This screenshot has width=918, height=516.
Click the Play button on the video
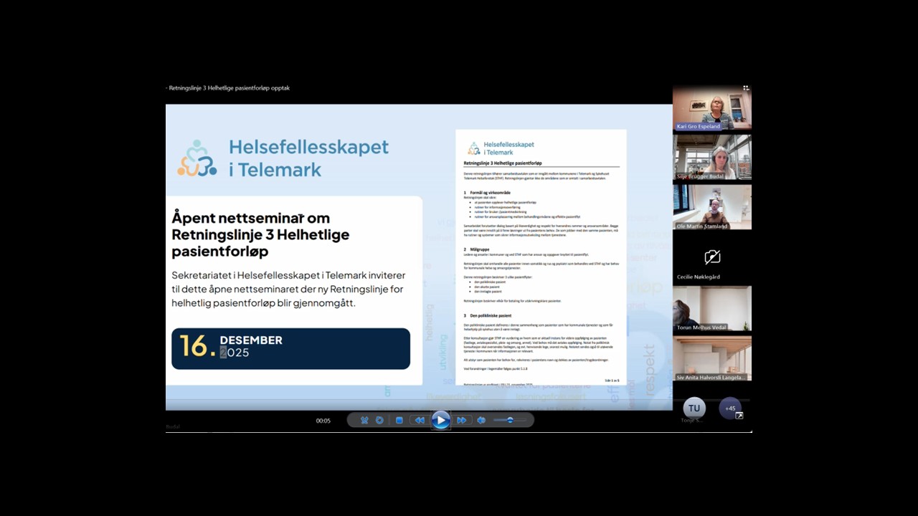click(x=440, y=420)
